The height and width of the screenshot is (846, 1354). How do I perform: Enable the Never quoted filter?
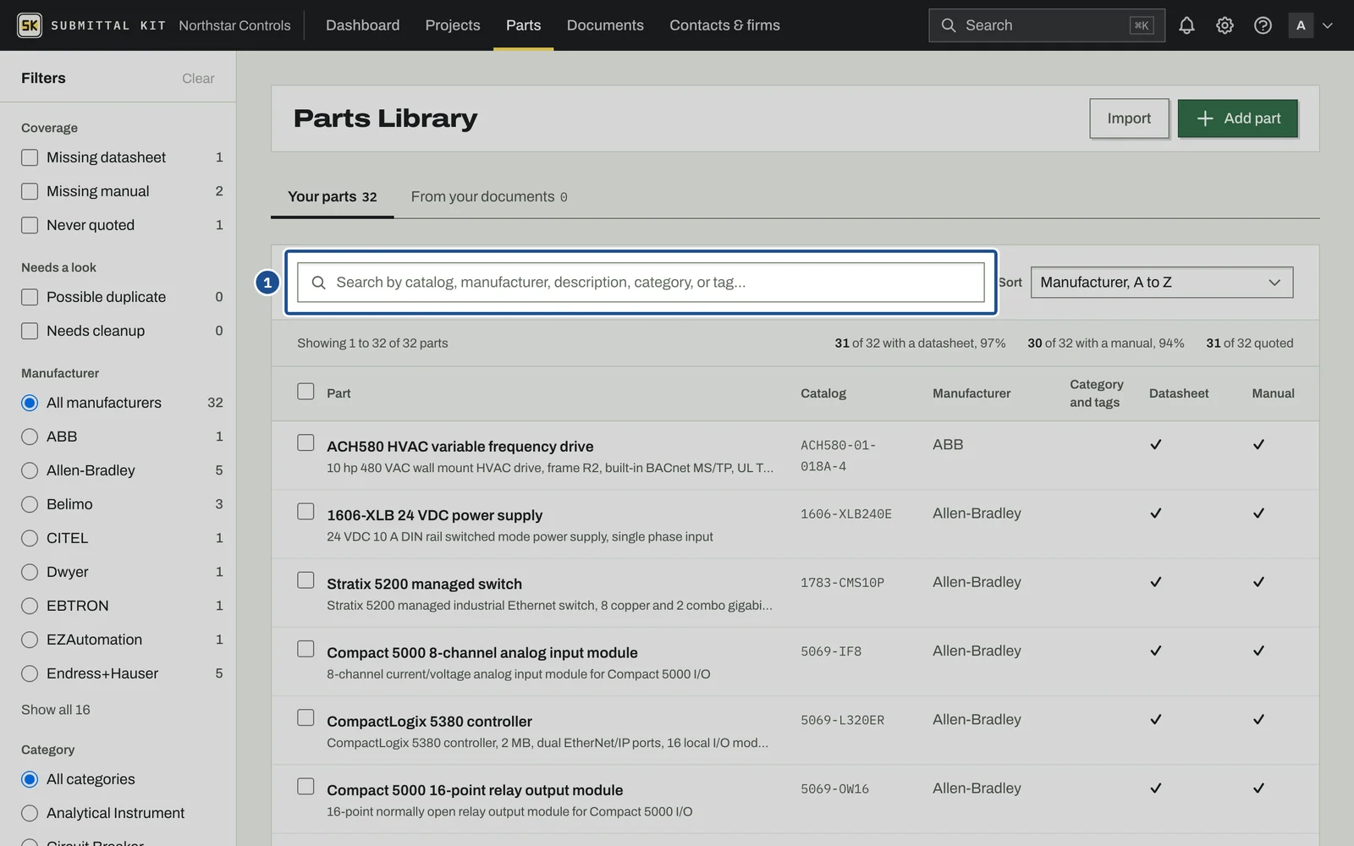[x=30, y=225]
